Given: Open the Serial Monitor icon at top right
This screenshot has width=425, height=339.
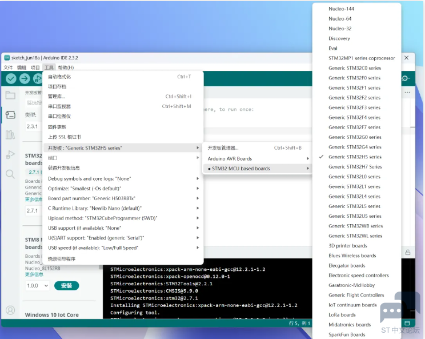Looking at the screenshot, I should (x=405, y=78).
